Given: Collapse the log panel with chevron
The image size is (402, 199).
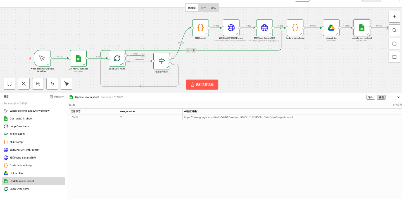Looking at the screenshot, I should (398, 97).
